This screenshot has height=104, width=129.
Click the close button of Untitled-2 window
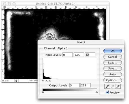coord(5,4)
